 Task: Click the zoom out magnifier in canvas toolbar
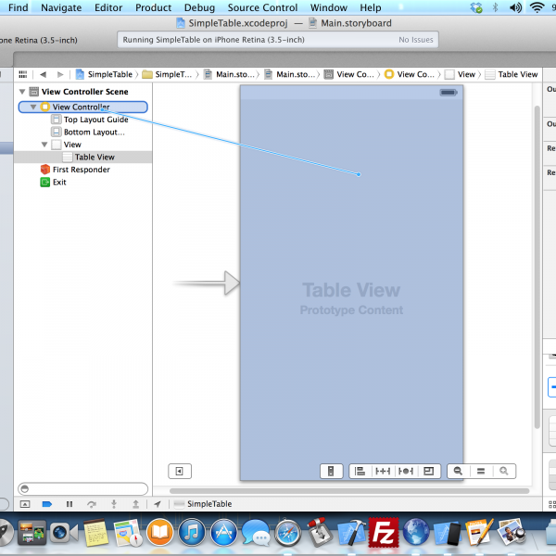(x=457, y=471)
